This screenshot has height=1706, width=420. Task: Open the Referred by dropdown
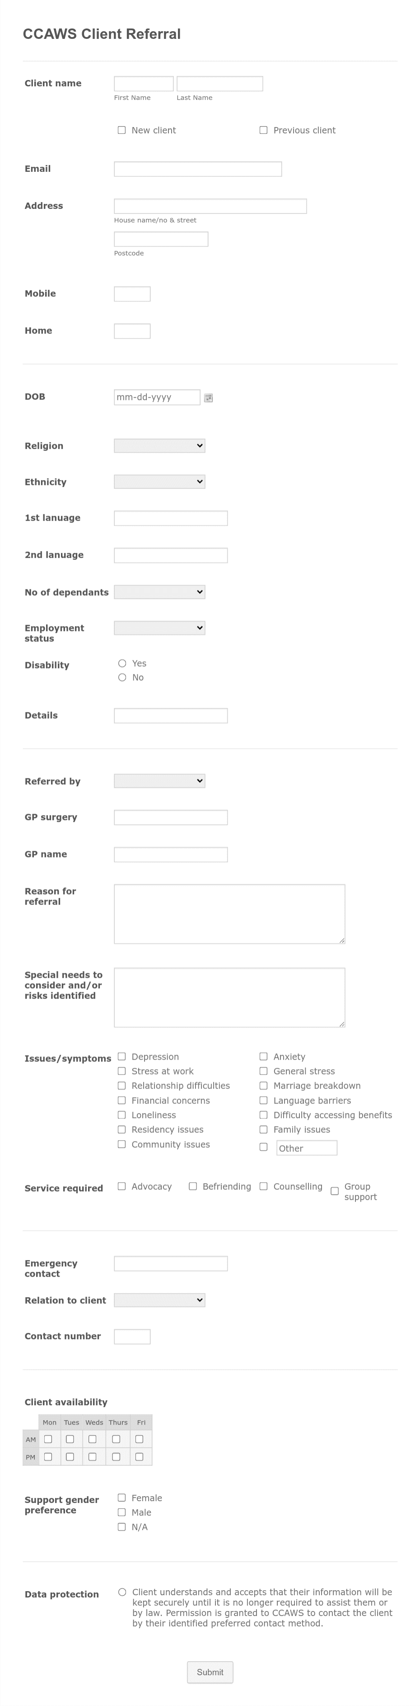[159, 781]
